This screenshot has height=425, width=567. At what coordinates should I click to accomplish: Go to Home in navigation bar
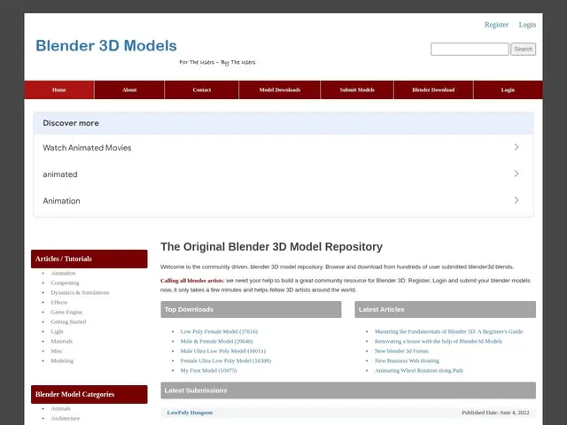(x=59, y=90)
